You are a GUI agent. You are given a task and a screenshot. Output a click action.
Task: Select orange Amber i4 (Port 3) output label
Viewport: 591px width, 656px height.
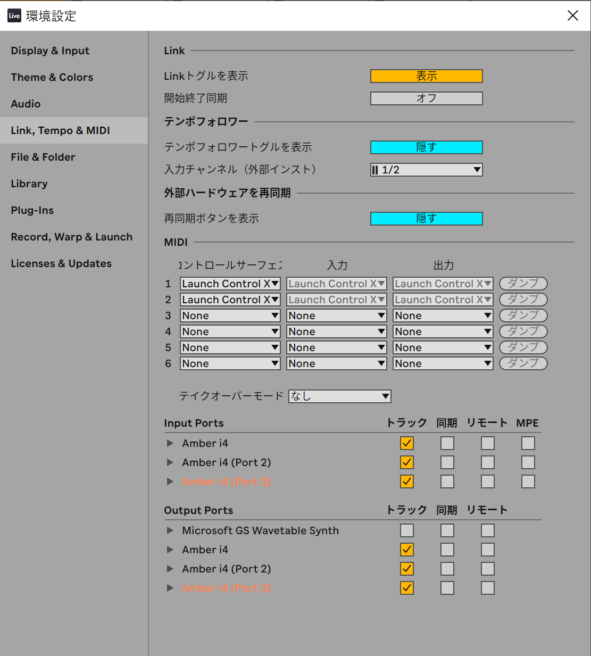(227, 588)
